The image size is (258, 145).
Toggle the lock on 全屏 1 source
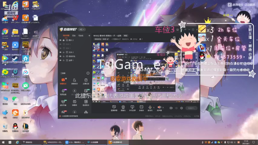point(64,60)
